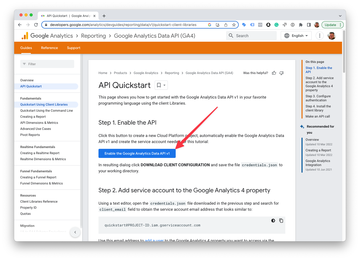The image size is (360, 260).
Task: Open recommended Google Analytics Integration
Action: [318, 163]
